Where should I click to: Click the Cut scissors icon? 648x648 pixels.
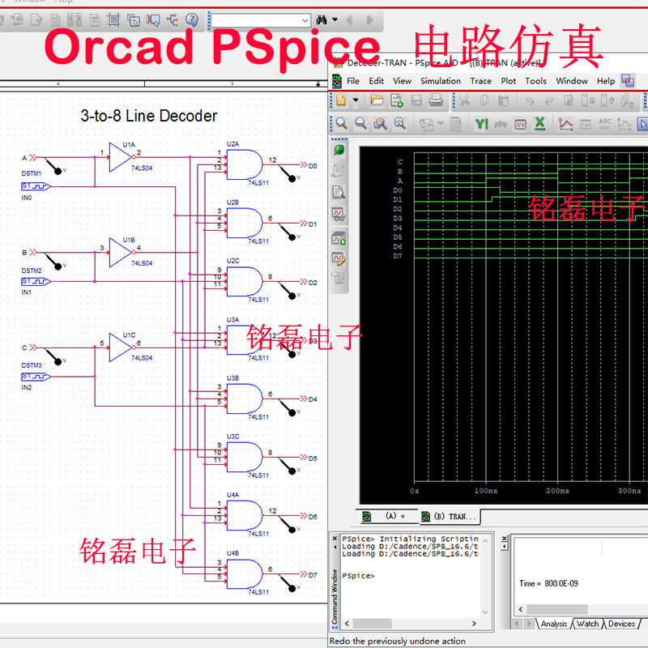(x=465, y=100)
